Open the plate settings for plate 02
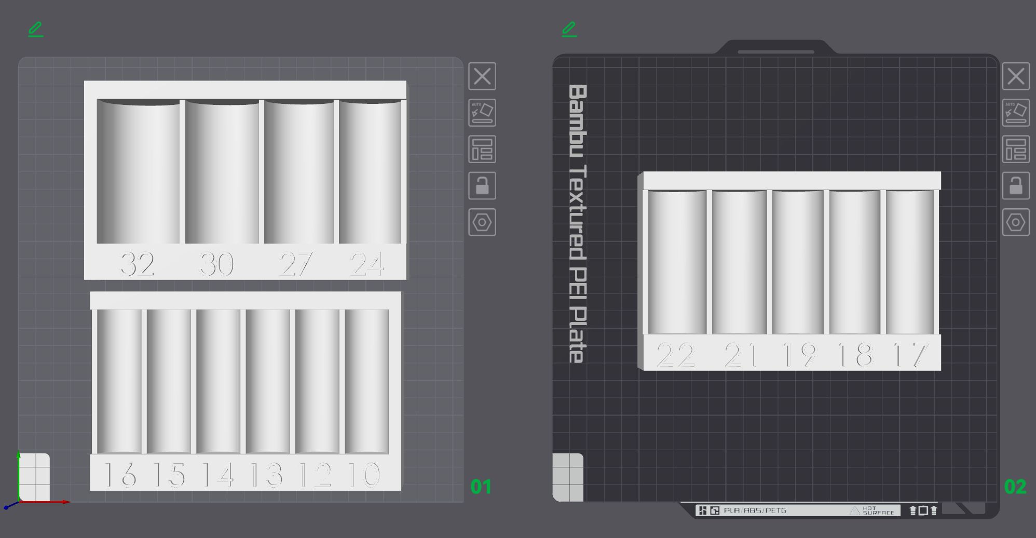Image resolution: width=1036 pixels, height=538 pixels. [x=1016, y=222]
